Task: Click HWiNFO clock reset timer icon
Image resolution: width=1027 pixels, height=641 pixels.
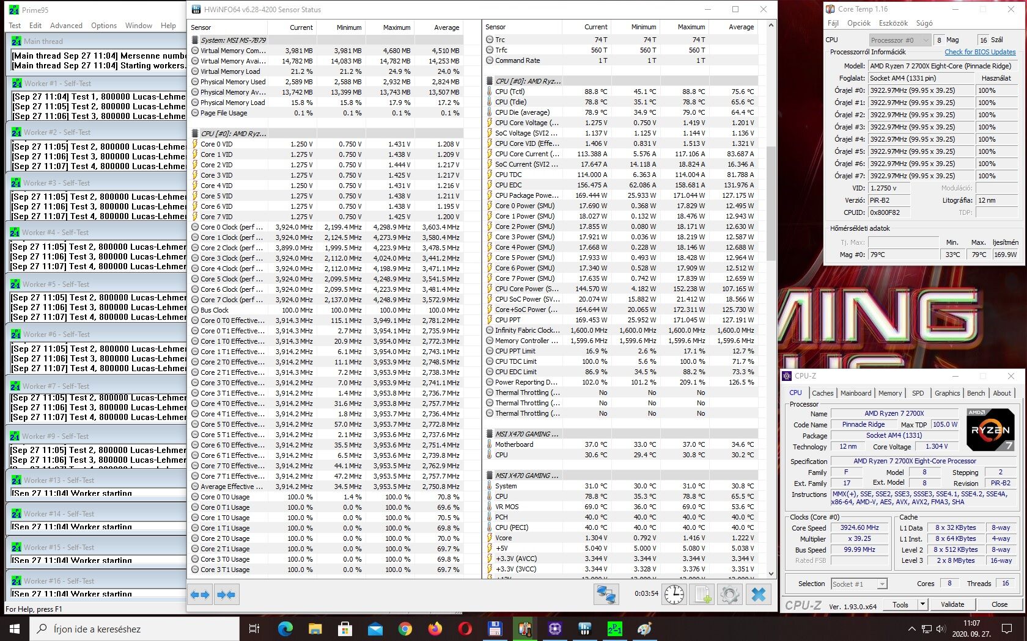Action: 674,595
